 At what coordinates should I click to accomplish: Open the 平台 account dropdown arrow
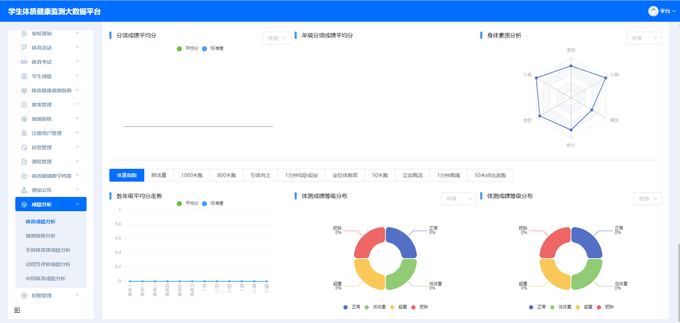674,11
